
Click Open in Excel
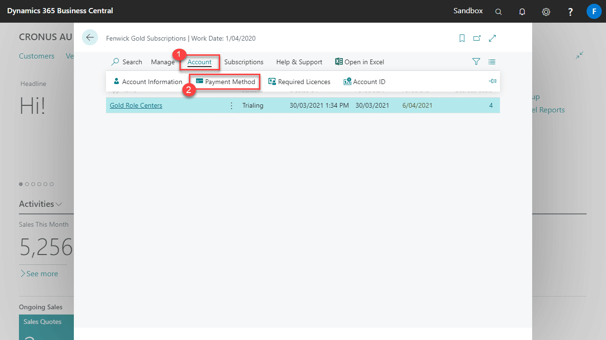pos(359,62)
